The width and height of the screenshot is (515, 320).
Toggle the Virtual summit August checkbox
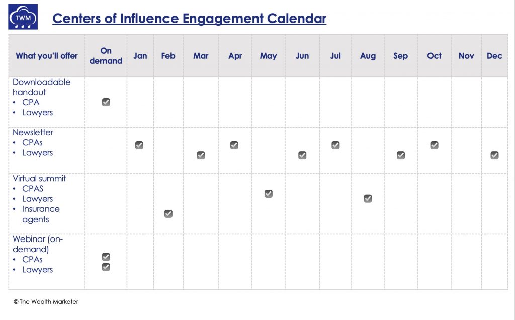(368, 198)
